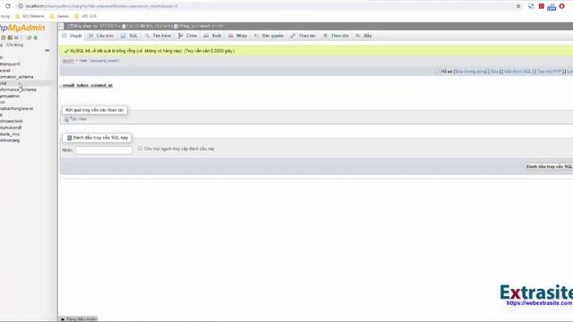
Task: Click the Tạo view link
Action: (x=75, y=119)
